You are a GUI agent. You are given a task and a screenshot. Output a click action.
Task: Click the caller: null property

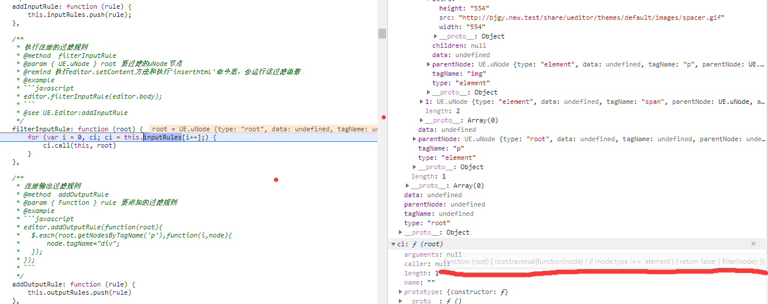pyautogui.click(x=427, y=264)
